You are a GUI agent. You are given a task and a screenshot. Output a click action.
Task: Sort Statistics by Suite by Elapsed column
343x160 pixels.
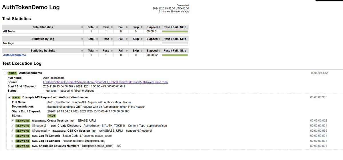(x=159, y=51)
